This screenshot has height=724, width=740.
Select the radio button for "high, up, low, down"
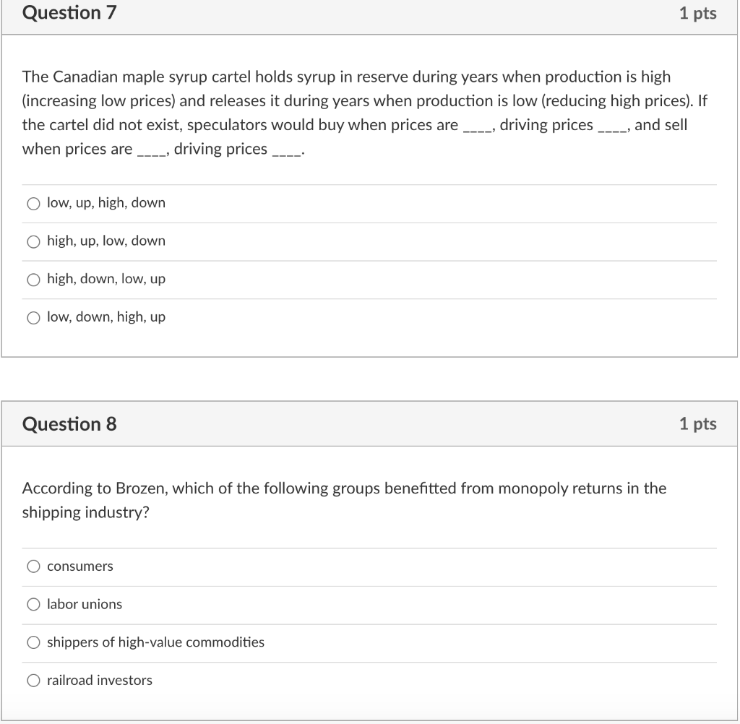(x=33, y=241)
